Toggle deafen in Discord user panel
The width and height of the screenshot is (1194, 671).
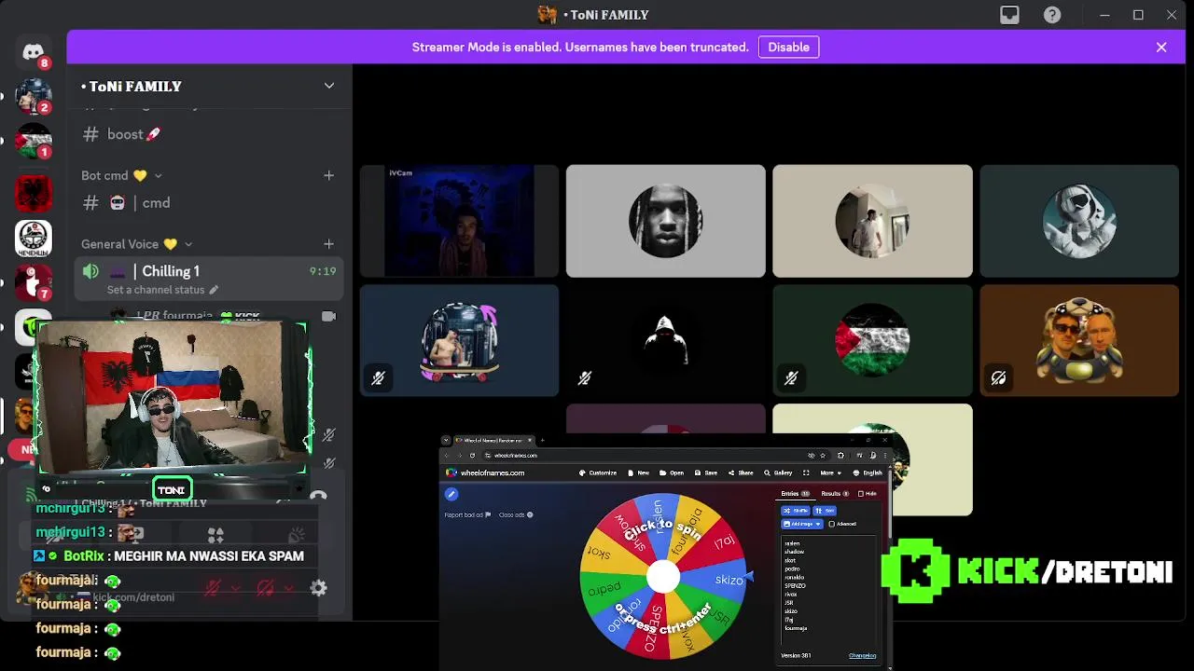pyautogui.click(x=265, y=588)
